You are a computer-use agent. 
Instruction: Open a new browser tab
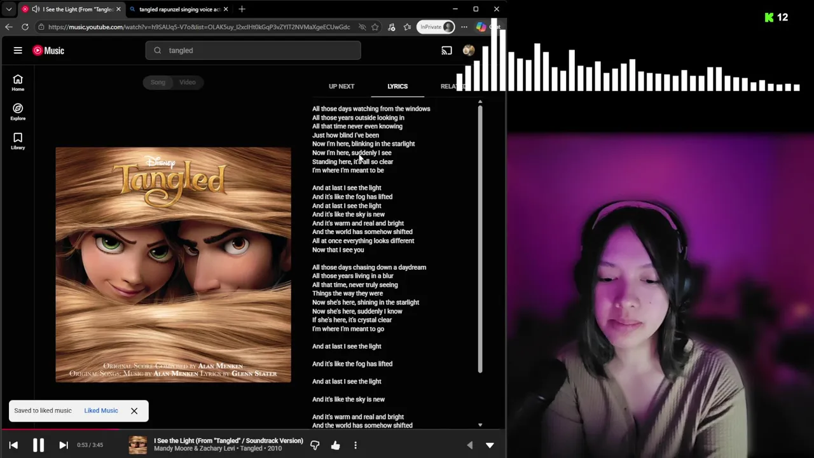coord(242,9)
